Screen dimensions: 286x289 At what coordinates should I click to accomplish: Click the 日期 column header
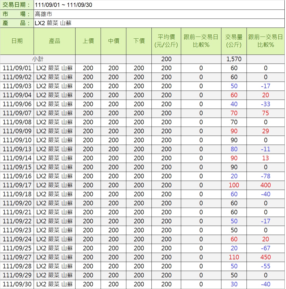click(x=17, y=41)
